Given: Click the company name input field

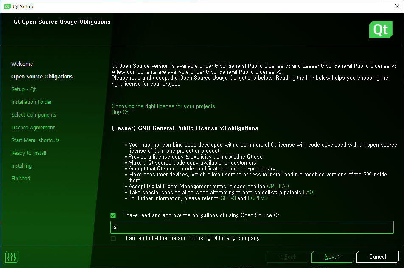Looking at the screenshot, I should click(x=252, y=227).
